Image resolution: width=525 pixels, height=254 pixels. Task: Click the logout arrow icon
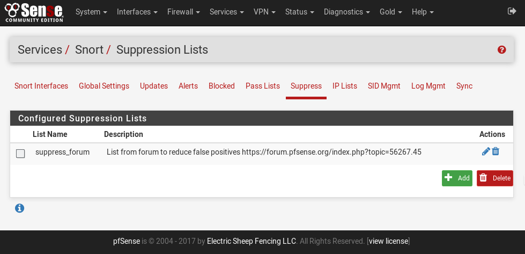(x=511, y=11)
